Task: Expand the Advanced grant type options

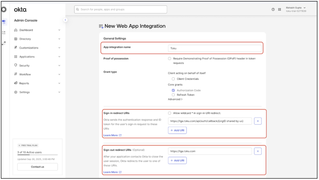Action: point(175,99)
